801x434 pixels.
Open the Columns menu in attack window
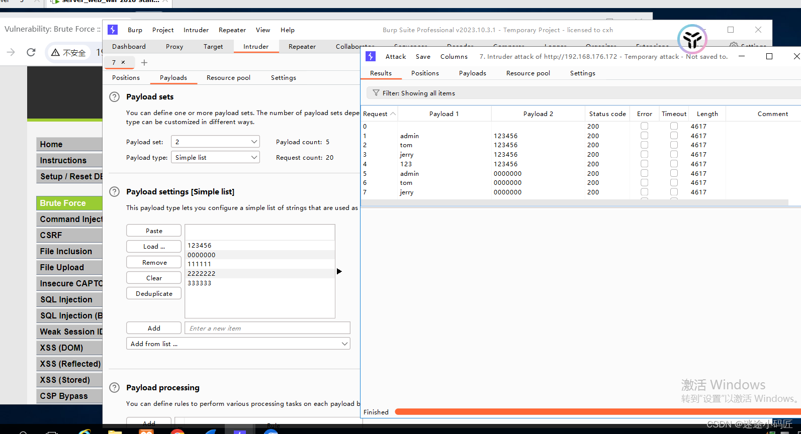(x=454, y=57)
